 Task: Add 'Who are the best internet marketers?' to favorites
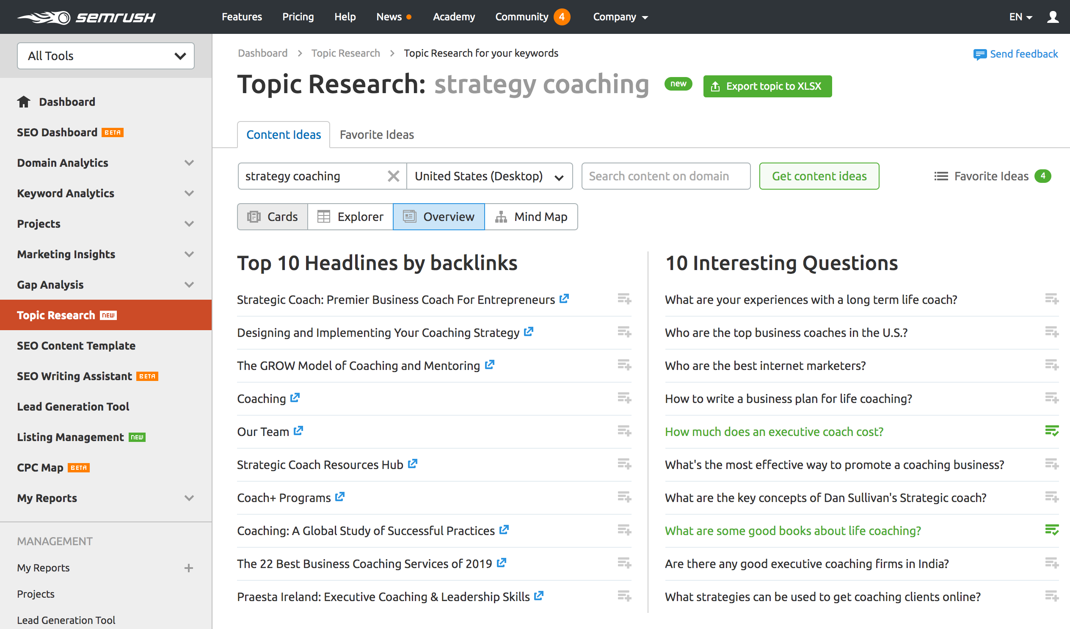pyautogui.click(x=1051, y=365)
